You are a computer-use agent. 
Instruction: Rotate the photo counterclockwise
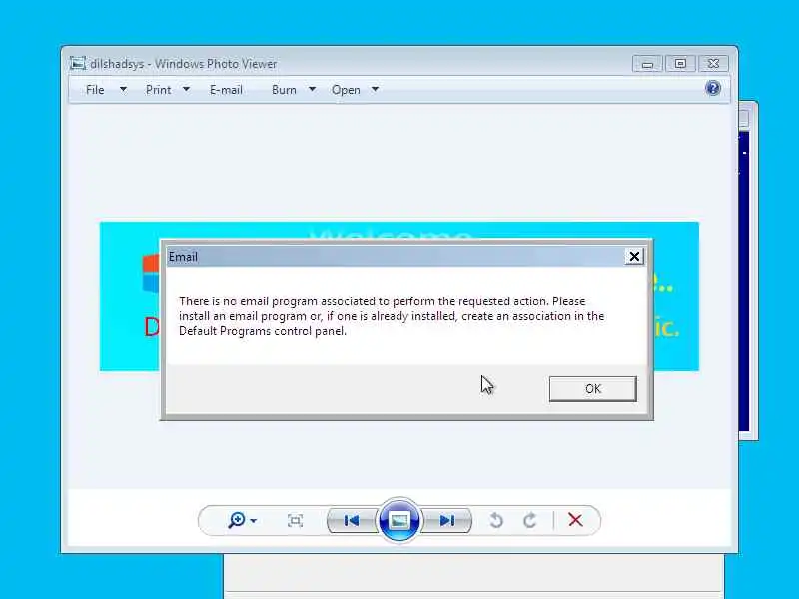(x=496, y=520)
